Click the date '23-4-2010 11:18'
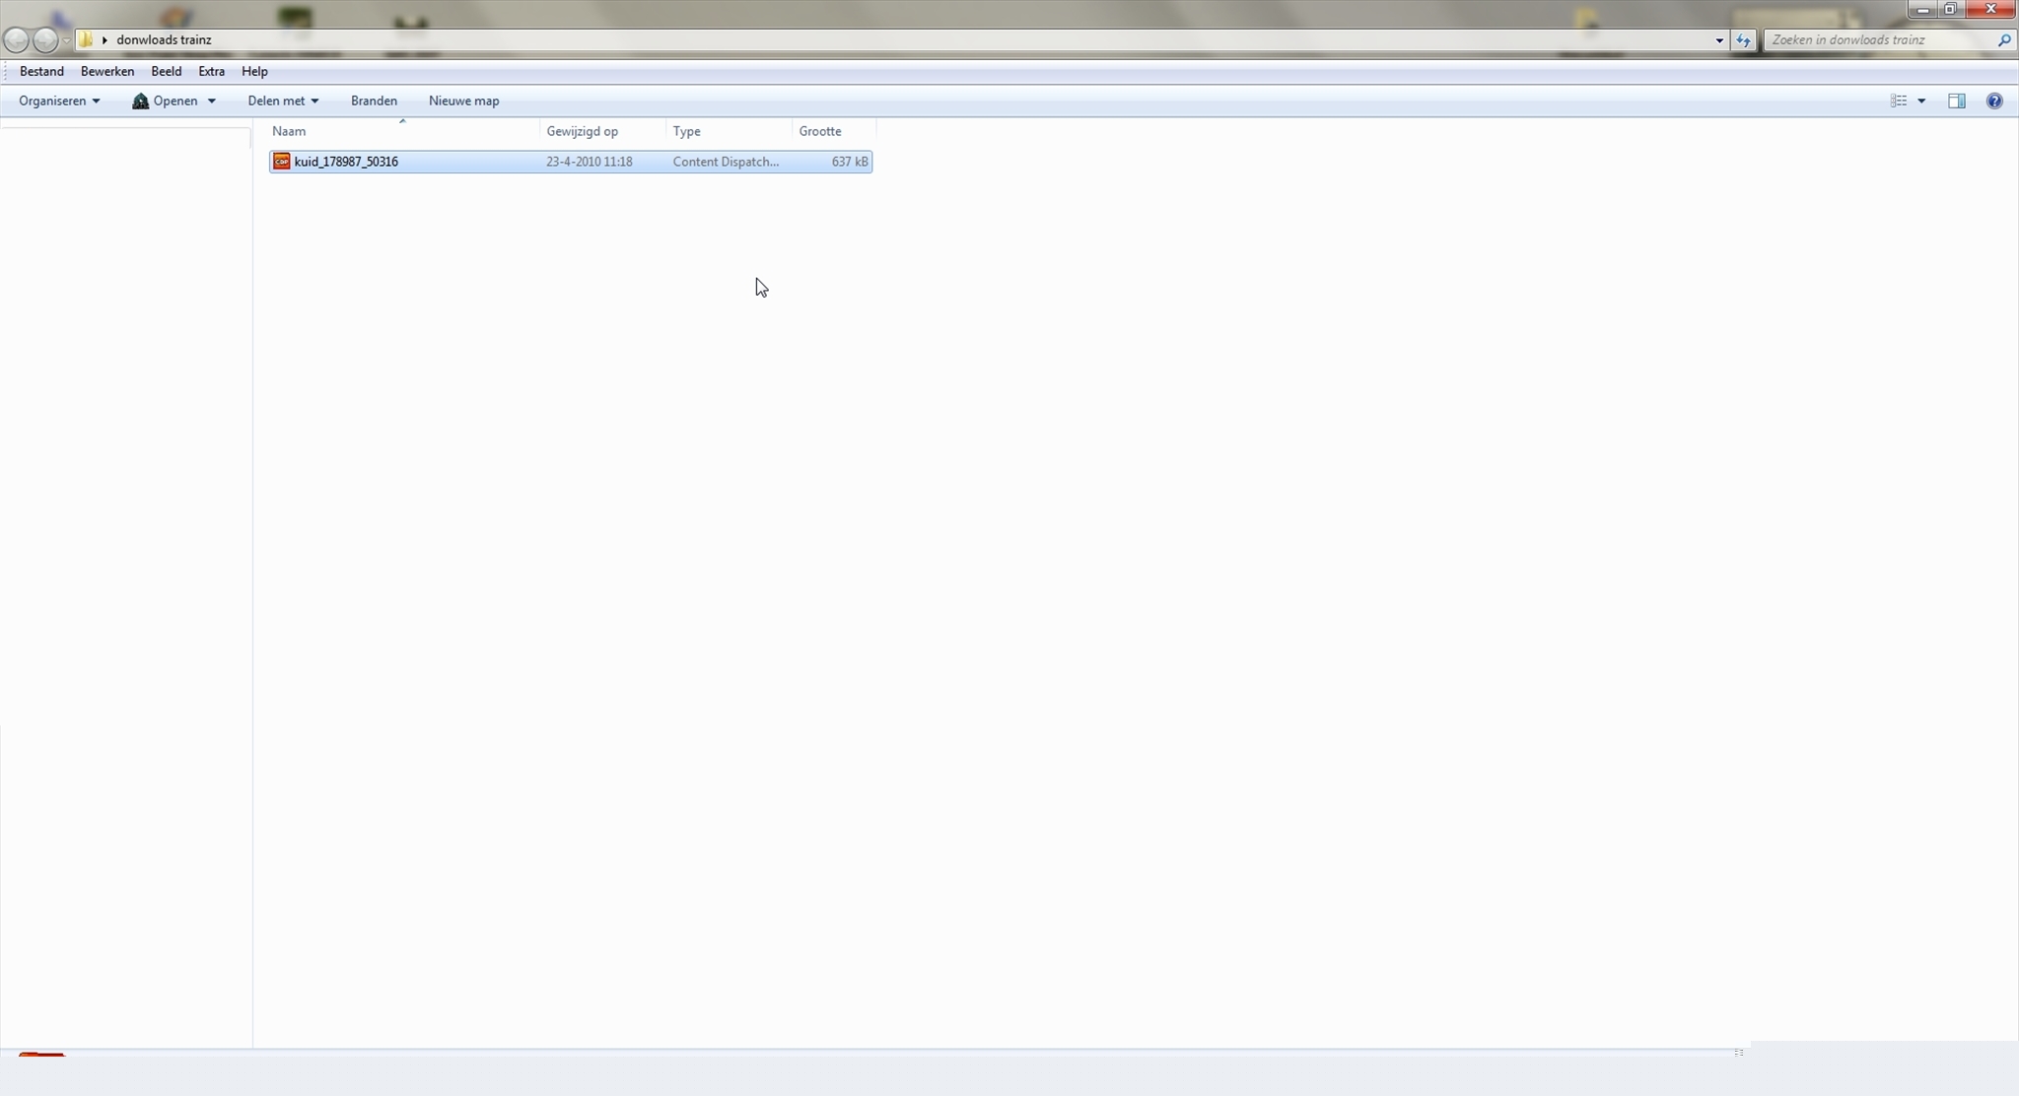Screen dimensions: 2019x1096 [x=590, y=162]
